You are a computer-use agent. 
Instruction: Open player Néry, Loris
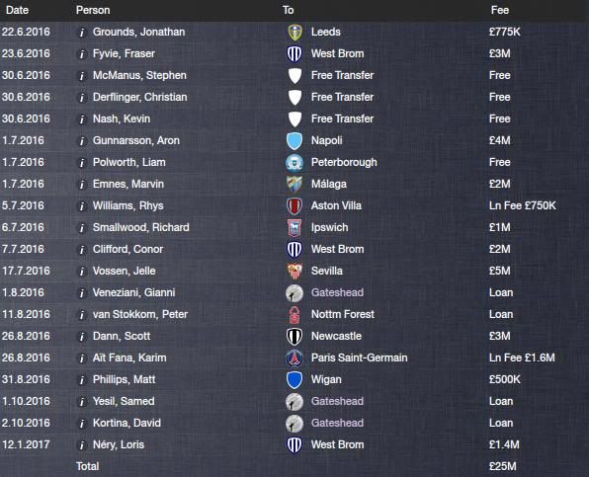119,444
